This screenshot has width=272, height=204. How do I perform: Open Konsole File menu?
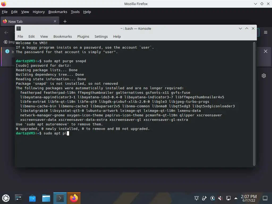click(x=20, y=37)
